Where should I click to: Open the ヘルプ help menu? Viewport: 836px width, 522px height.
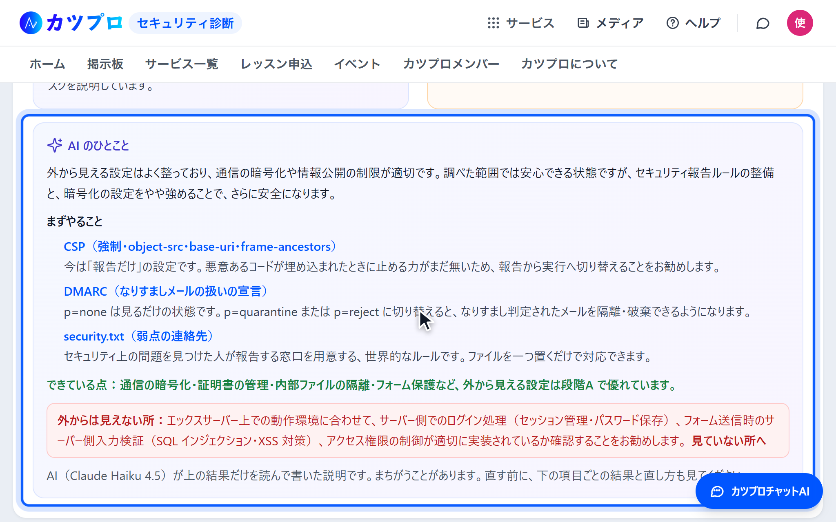pyautogui.click(x=693, y=23)
